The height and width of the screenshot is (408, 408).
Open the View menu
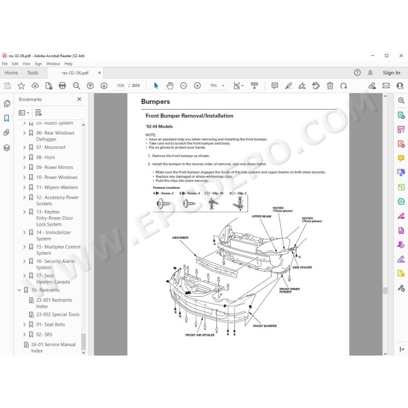tap(26, 64)
